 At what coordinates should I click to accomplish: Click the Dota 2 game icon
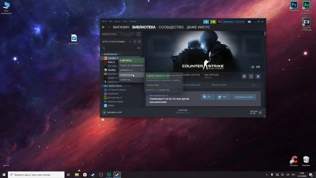105,62
